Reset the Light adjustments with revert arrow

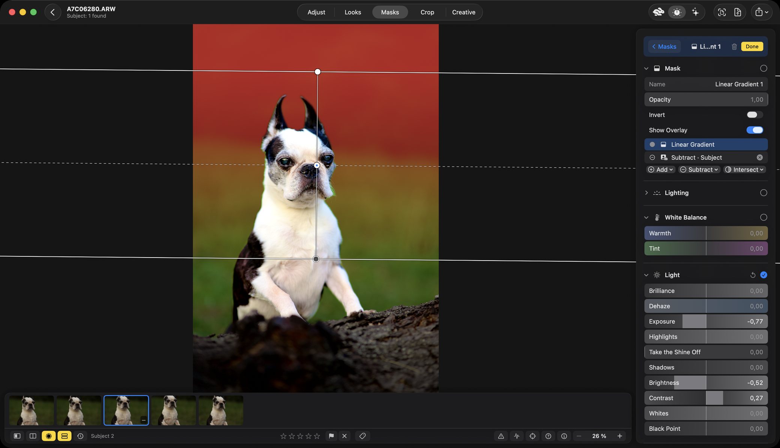tap(752, 275)
